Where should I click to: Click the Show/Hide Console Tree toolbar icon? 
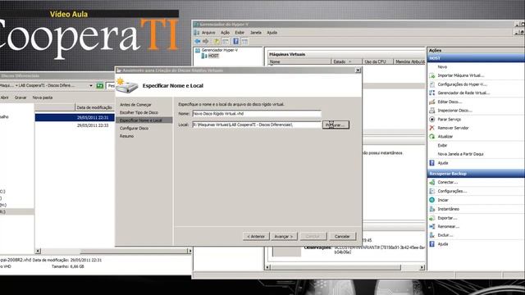coord(226,41)
